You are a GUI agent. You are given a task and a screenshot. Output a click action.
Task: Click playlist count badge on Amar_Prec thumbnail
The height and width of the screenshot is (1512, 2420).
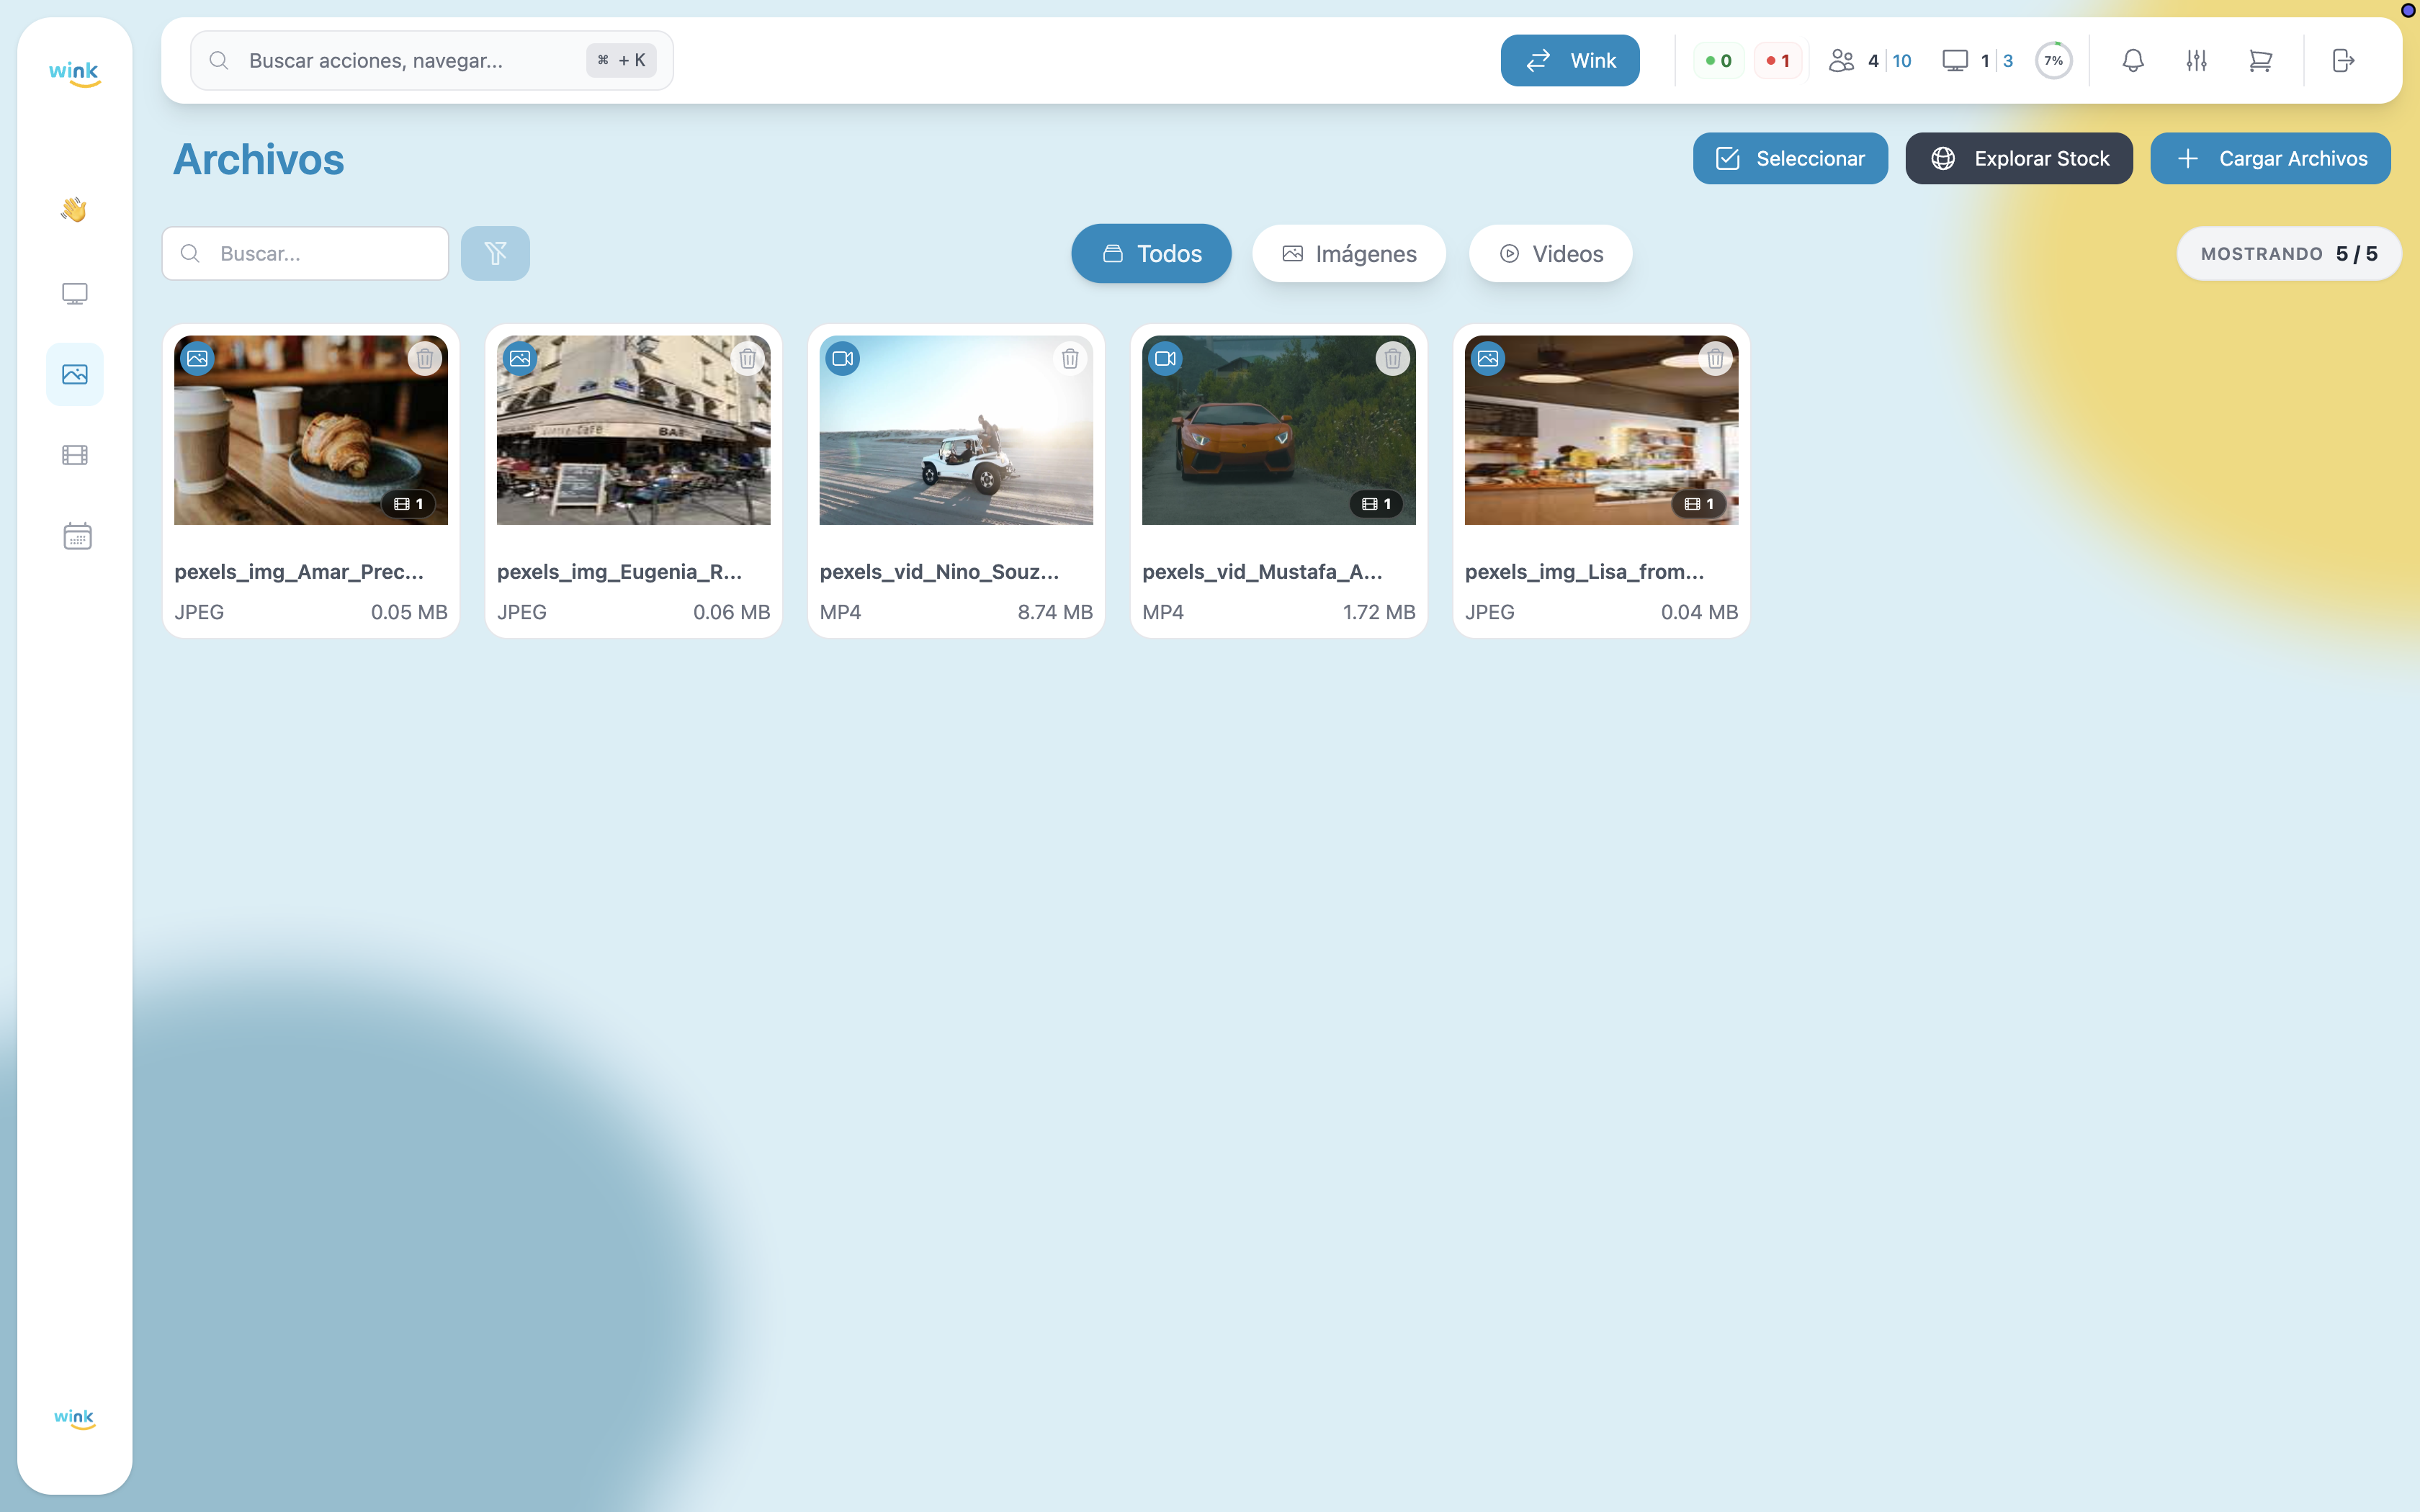coord(408,504)
